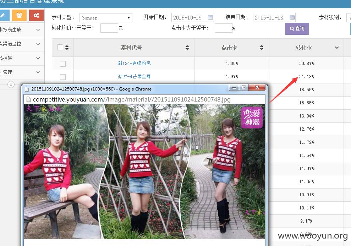
Task: Click the 转化均价小于等于 input box
Action: (x=109, y=28)
